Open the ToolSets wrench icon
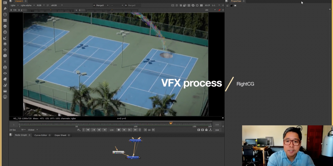Image resolution: width=333 pixels, height=166 pixels. pyautogui.click(x=5, y=85)
